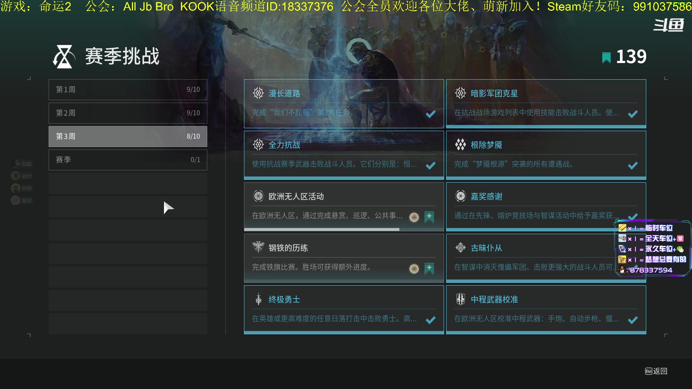Click the 8/10 count on 第3周

[193, 137]
